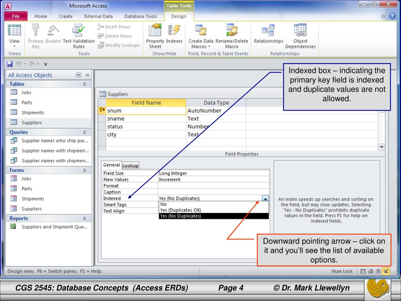Show Object Dependencies
401x301 pixels.
pyautogui.click(x=300, y=36)
